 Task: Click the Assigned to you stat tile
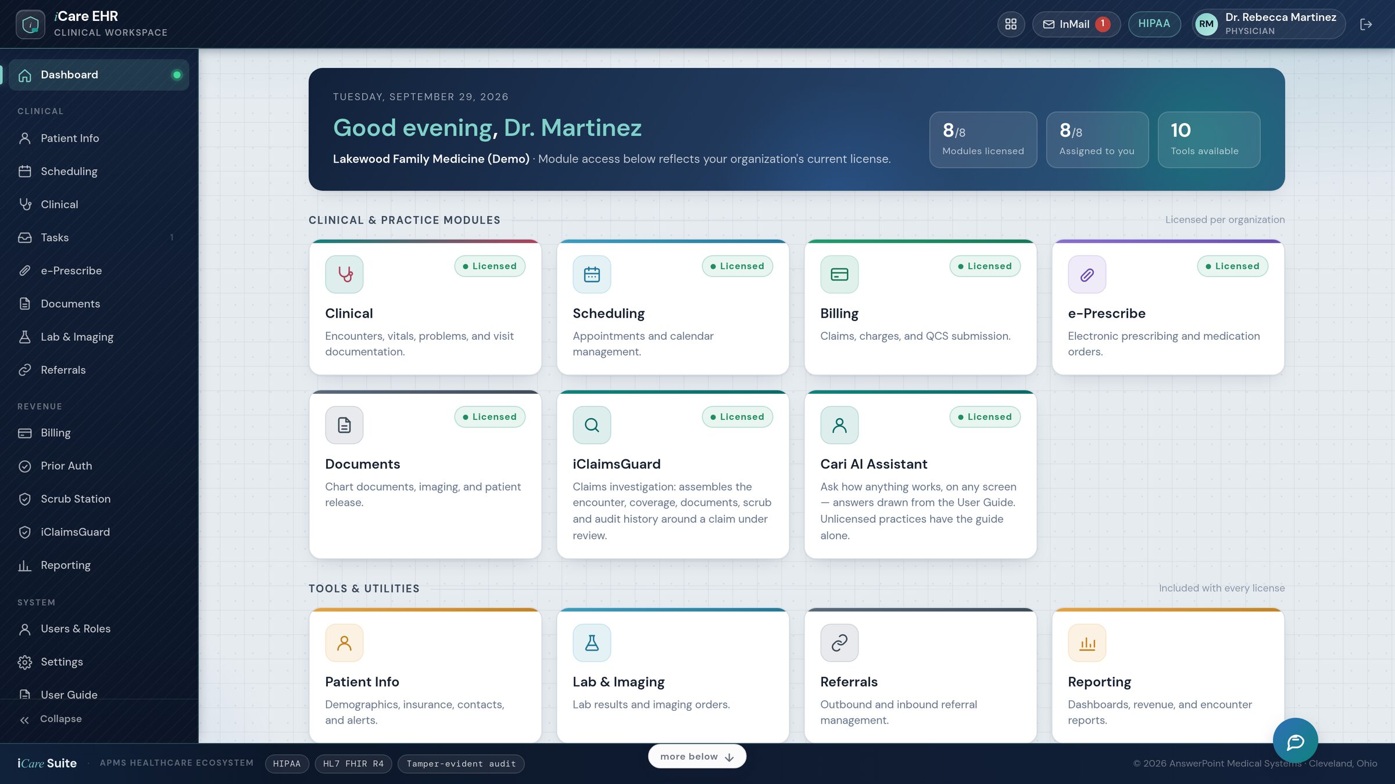1097,140
